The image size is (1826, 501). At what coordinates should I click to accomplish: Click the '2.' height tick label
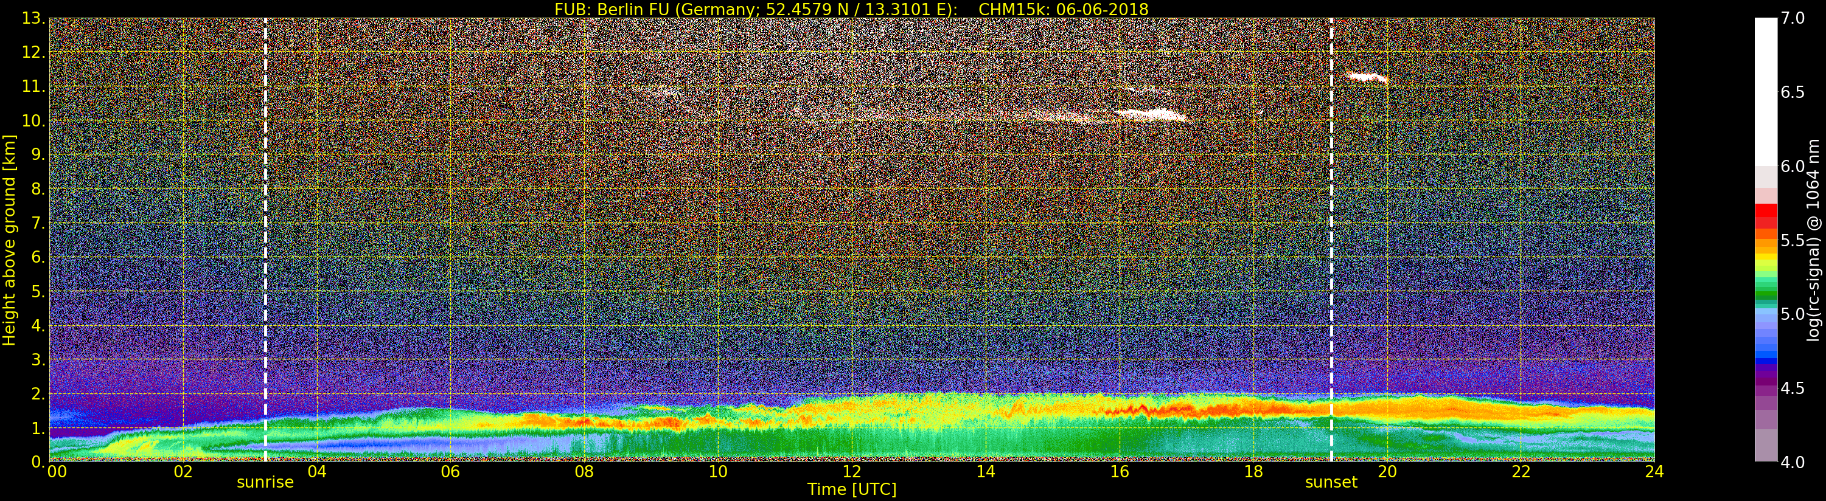(38, 393)
